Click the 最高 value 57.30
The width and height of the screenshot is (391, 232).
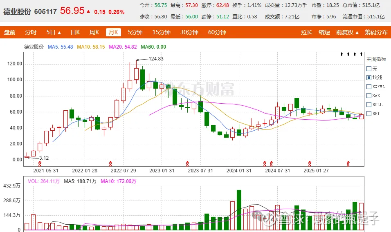coord(191,5)
